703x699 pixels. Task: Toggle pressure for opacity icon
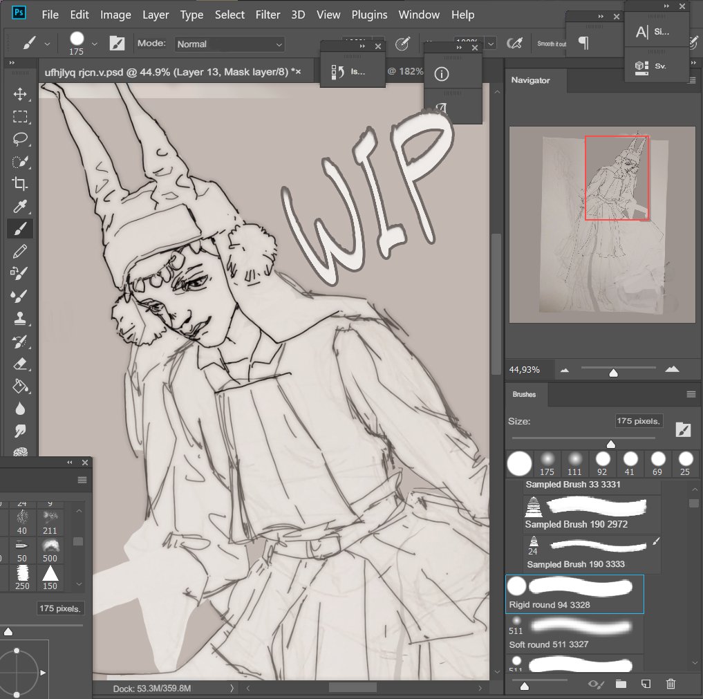click(402, 44)
